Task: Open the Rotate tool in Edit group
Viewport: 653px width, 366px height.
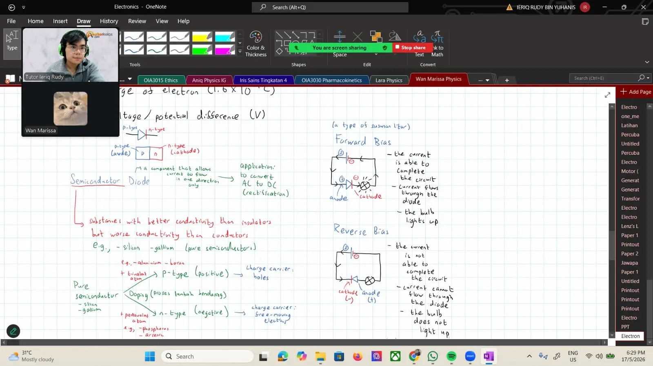Action: [395, 37]
